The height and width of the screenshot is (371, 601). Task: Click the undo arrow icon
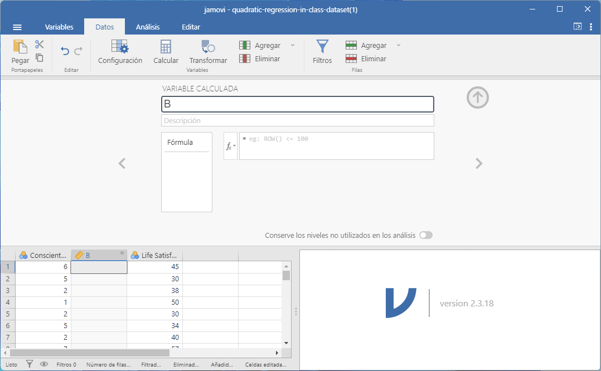(65, 51)
